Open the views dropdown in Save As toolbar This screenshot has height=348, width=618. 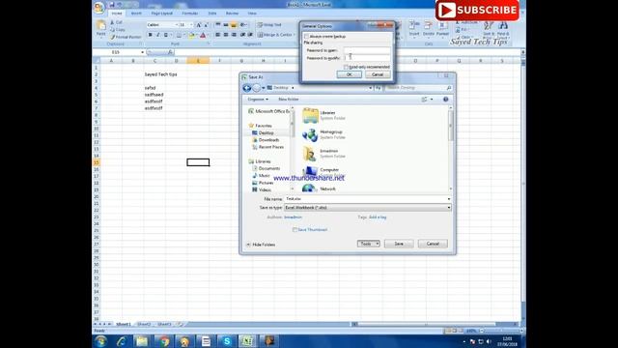(x=432, y=100)
